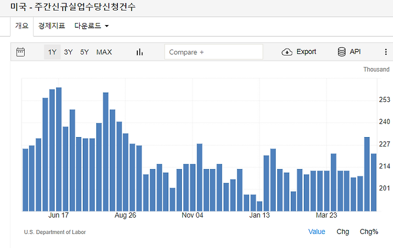Click the 201 y-axis value
The height and width of the screenshot is (248, 393).
[385, 188]
